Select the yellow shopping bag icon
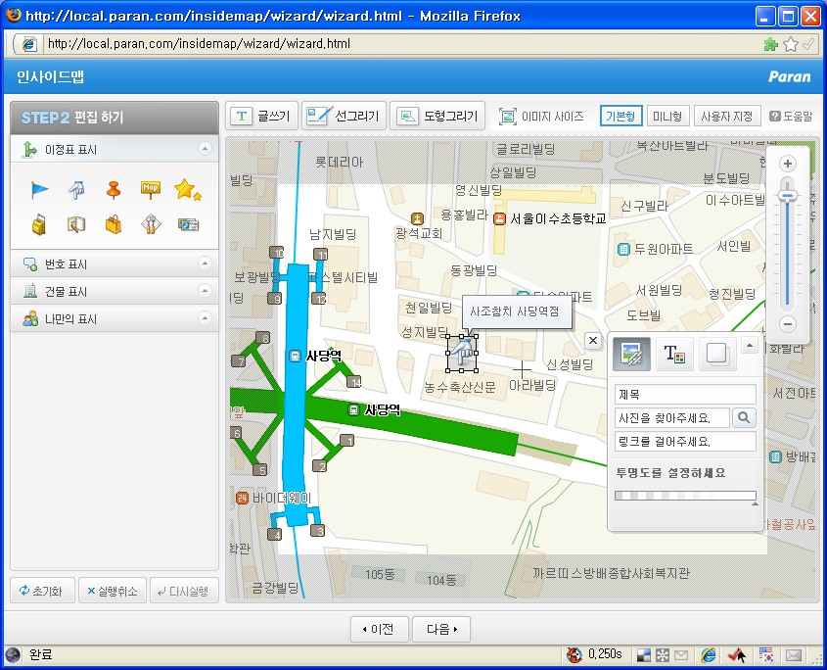This screenshot has height=670, width=827. [114, 224]
